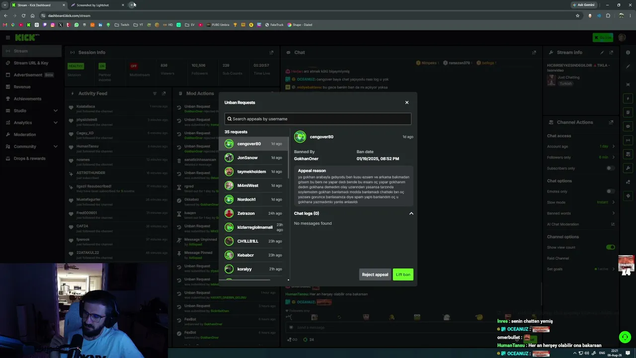Click the Lift ban button
Viewport: 636px width, 358px height.
tap(403, 274)
